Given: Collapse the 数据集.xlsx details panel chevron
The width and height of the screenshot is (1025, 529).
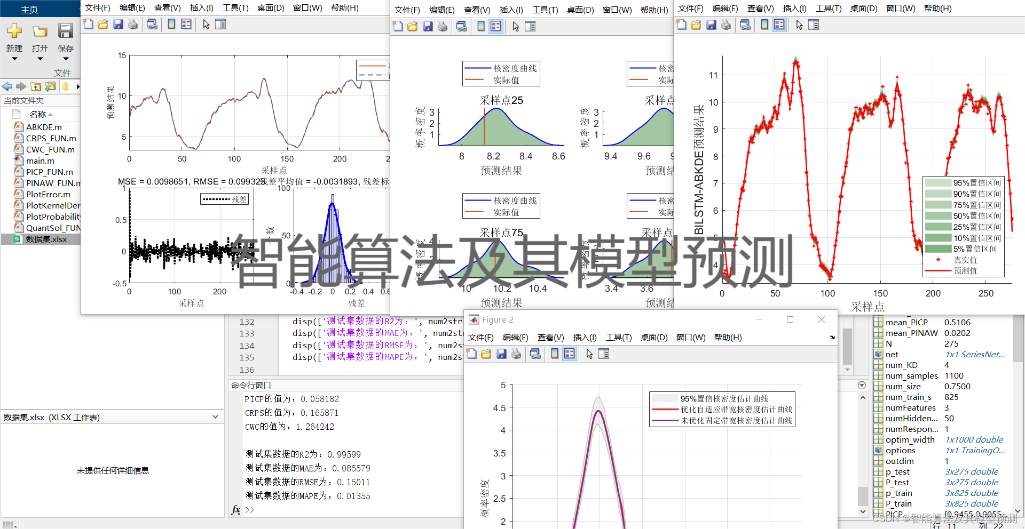Looking at the screenshot, I should [215, 417].
